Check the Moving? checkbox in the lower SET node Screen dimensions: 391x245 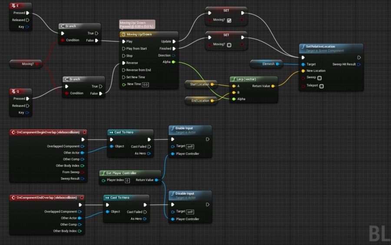click(229, 45)
